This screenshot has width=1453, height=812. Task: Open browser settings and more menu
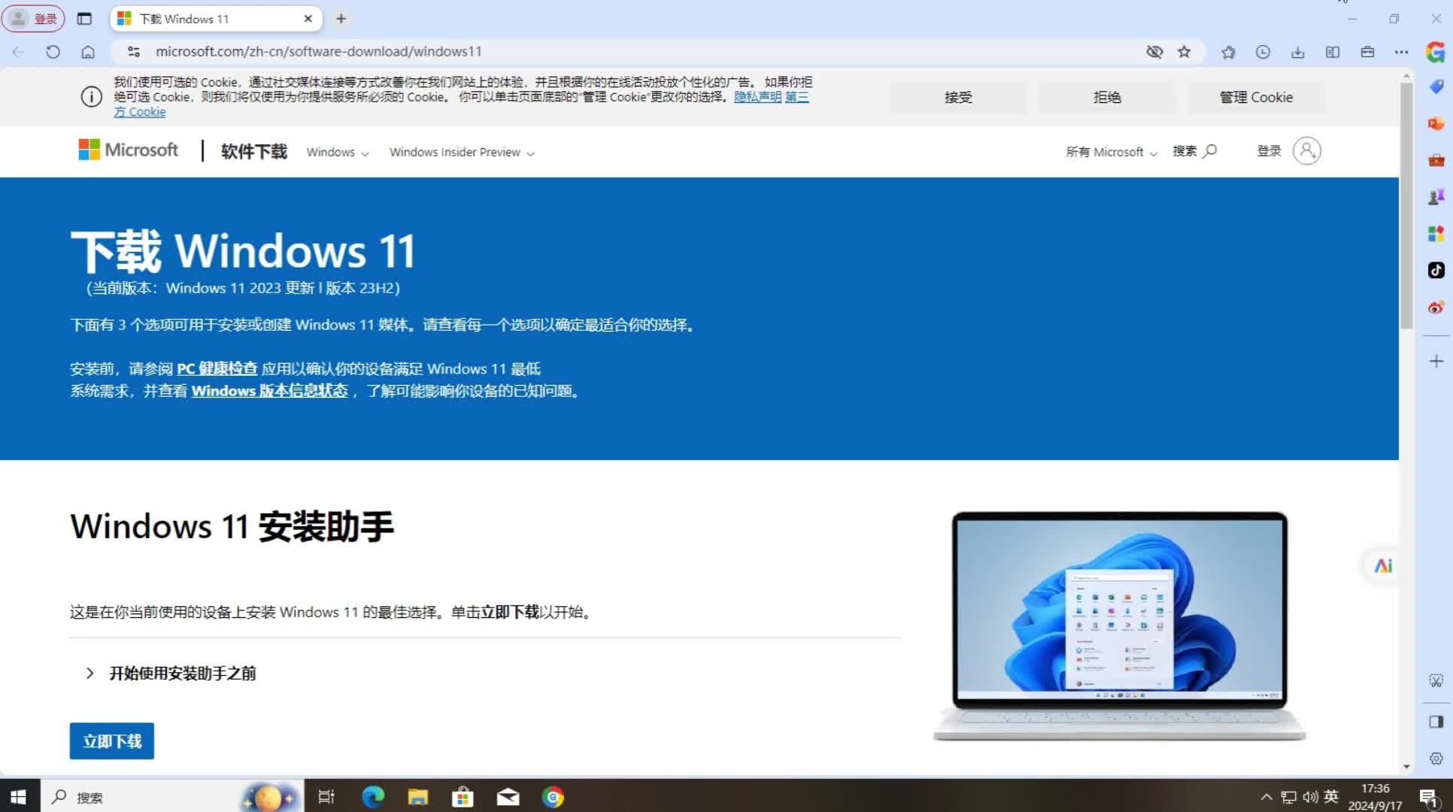click(x=1401, y=52)
